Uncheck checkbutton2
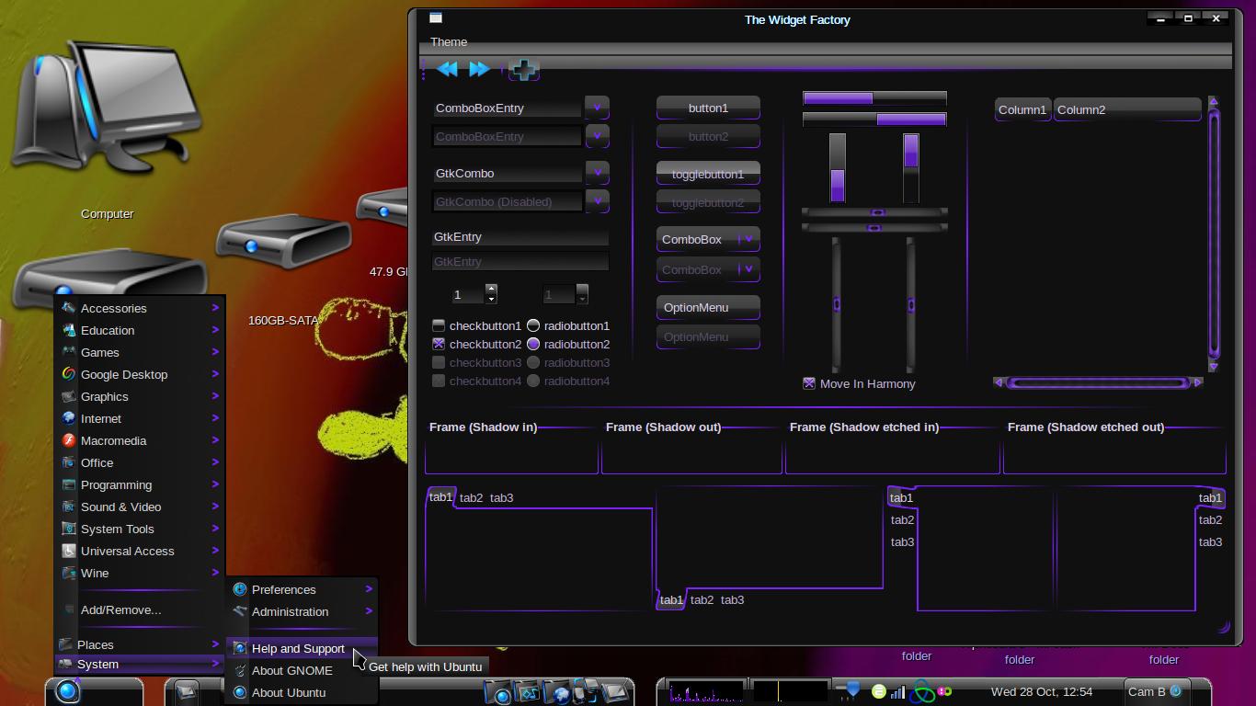Screen dimensions: 1256x706 [x=476, y=344]
